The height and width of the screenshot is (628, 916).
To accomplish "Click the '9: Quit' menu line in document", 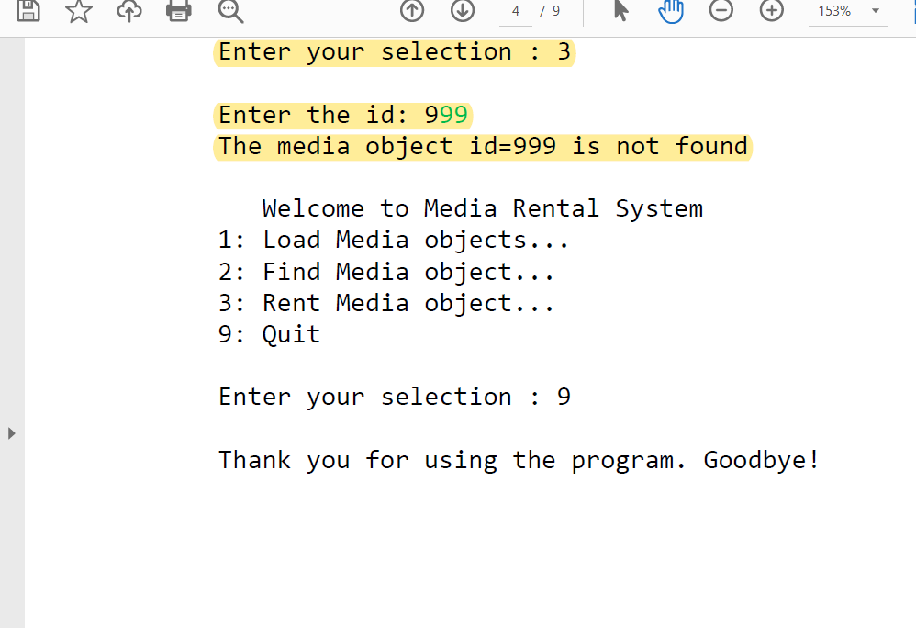I will [267, 334].
